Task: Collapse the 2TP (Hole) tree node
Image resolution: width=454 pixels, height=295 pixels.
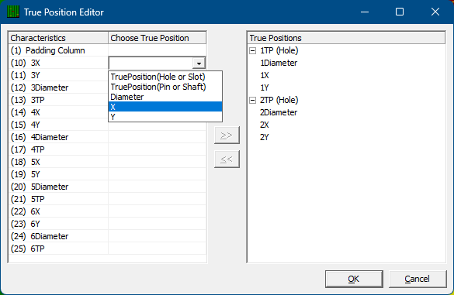Action: point(252,100)
